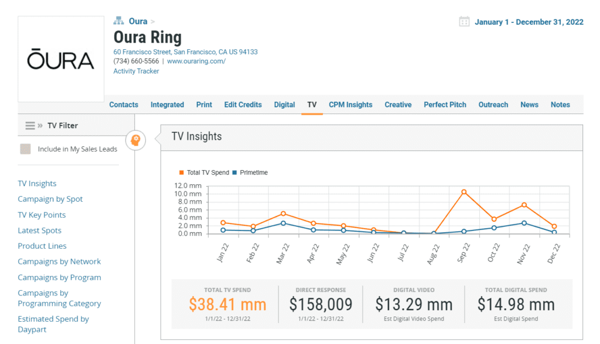The width and height of the screenshot is (600, 344).
Task: Open the January 1 - December 31, 2022 date picker
Action: pyautogui.click(x=529, y=22)
